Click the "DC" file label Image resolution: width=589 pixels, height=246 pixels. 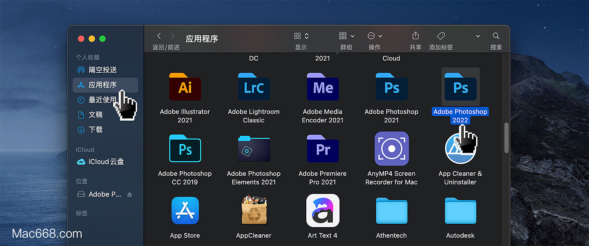(254, 58)
